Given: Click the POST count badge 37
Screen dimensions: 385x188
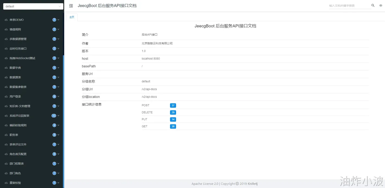Looking at the screenshot, I should pos(173,105).
